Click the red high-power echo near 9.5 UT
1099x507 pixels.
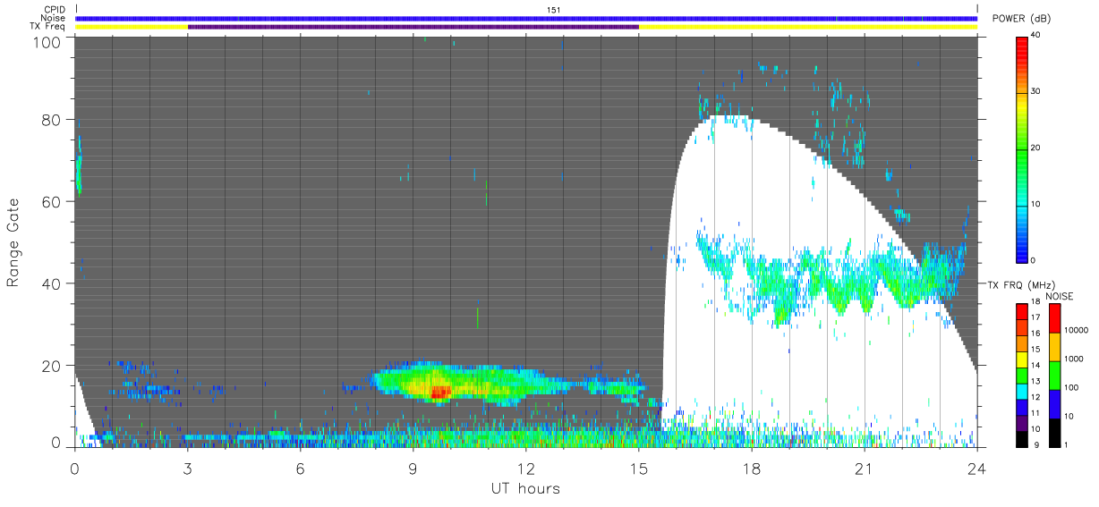pyautogui.click(x=439, y=392)
